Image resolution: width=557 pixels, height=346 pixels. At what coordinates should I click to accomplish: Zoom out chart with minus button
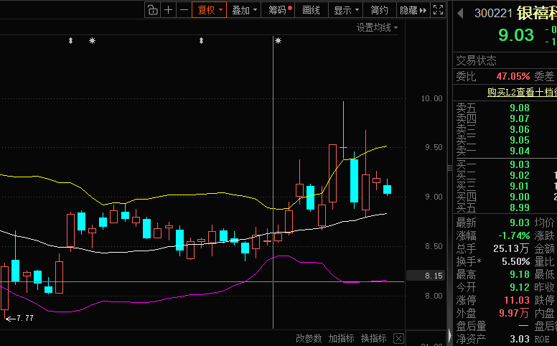(x=184, y=10)
